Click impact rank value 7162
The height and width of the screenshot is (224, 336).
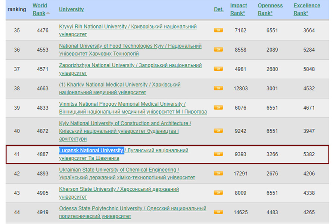coord(240,31)
